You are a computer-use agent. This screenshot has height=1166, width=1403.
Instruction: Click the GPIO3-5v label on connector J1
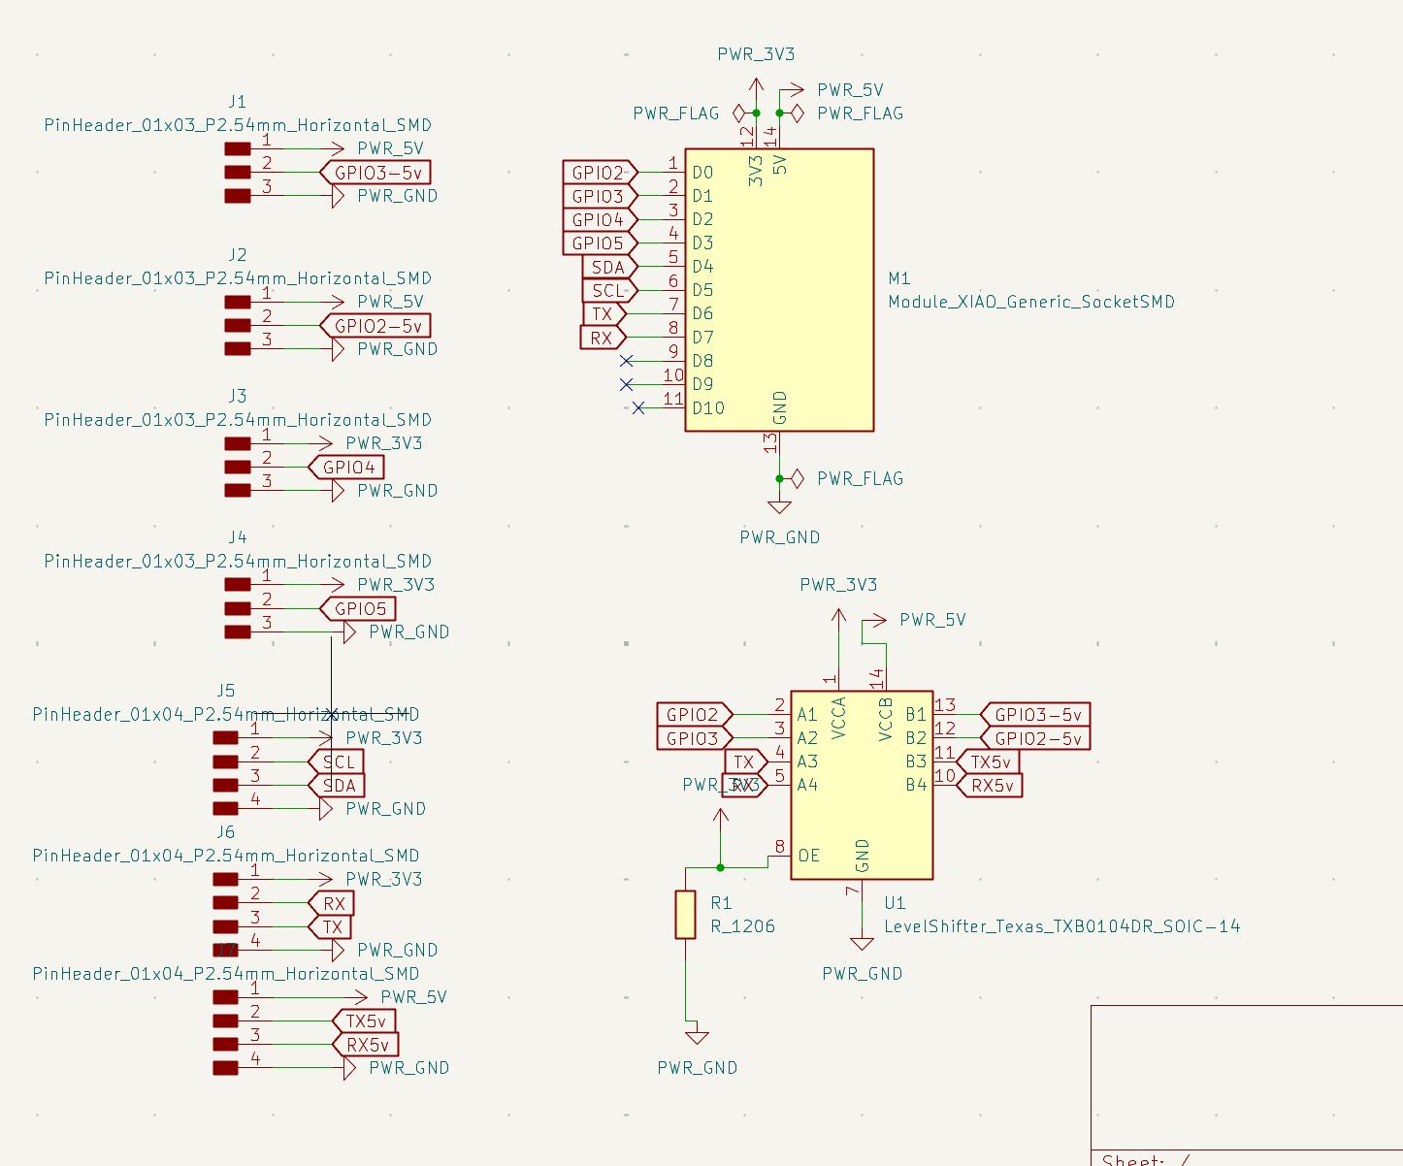(x=375, y=173)
